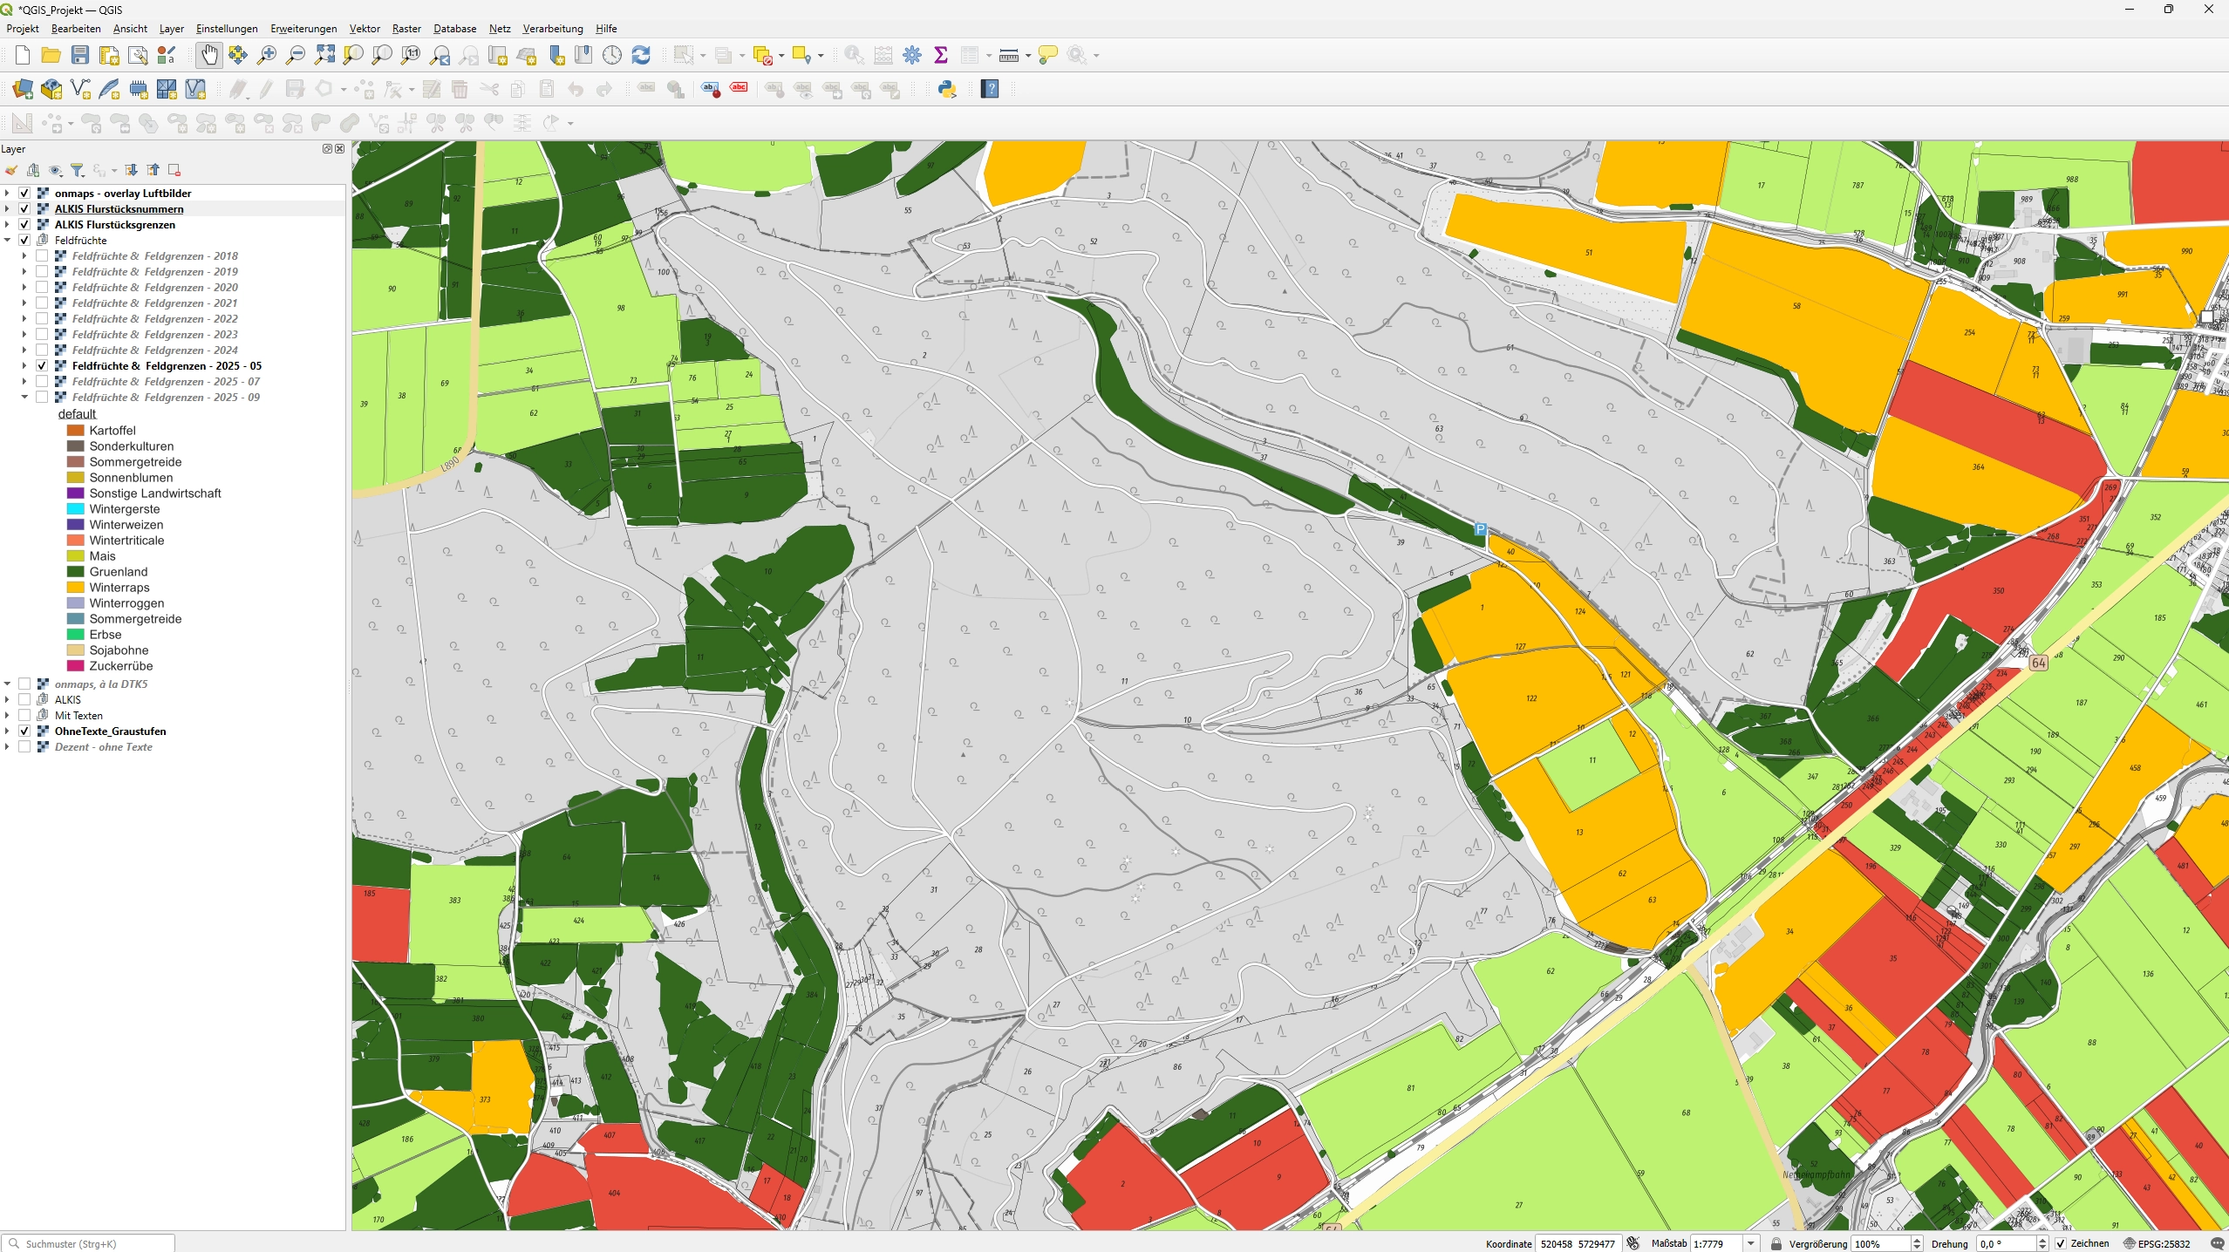This screenshot has height=1252, width=2229.
Task: Collapse the Feldfrüchte group
Action: pos(9,239)
